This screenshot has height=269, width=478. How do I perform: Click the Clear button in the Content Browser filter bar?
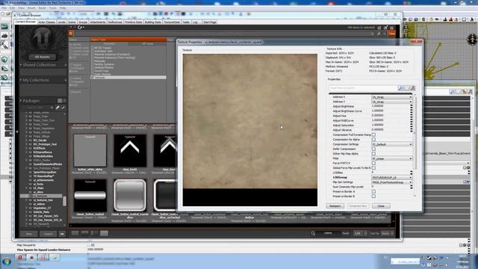(x=391, y=34)
